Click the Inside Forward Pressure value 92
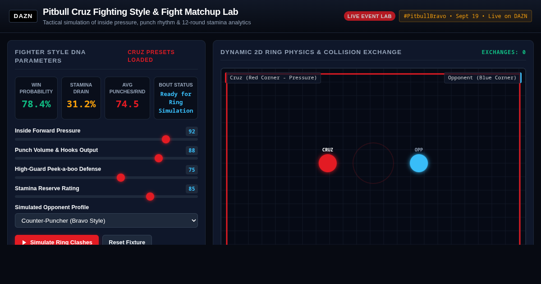Screen dimensions: 541x284 pyautogui.click(x=192, y=132)
